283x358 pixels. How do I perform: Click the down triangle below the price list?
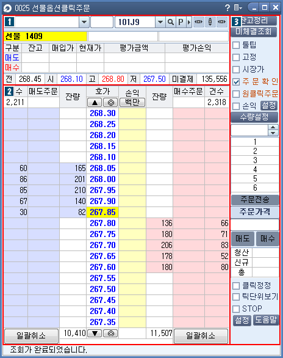95,334
